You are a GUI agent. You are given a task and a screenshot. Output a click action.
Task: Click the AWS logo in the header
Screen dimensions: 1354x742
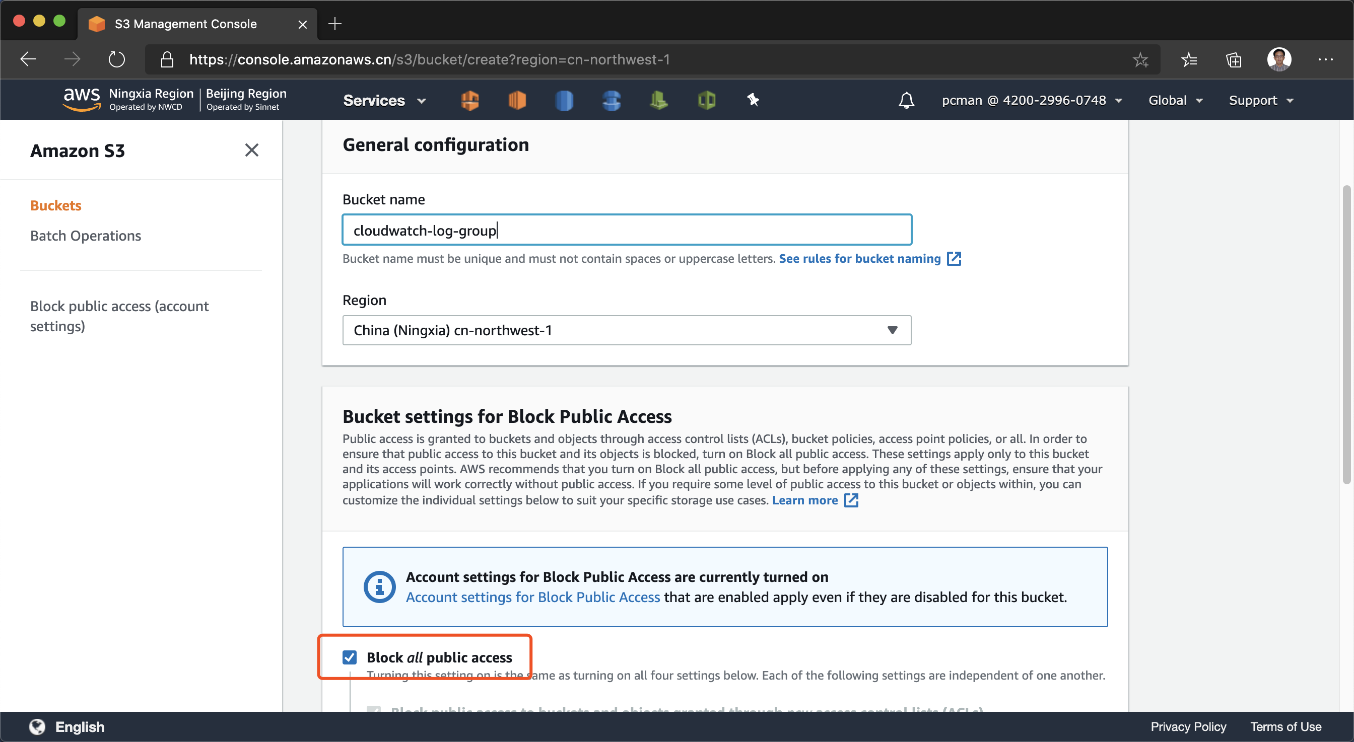(x=82, y=99)
